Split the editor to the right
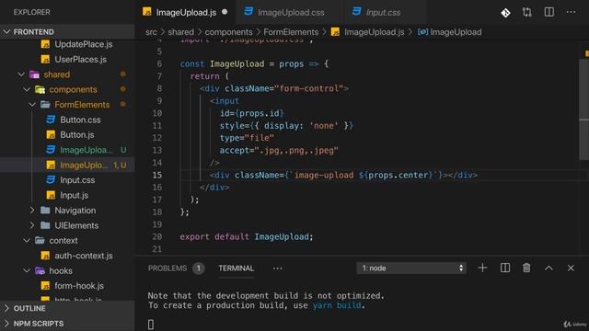This screenshot has width=589, height=331. click(x=549, y=12)
